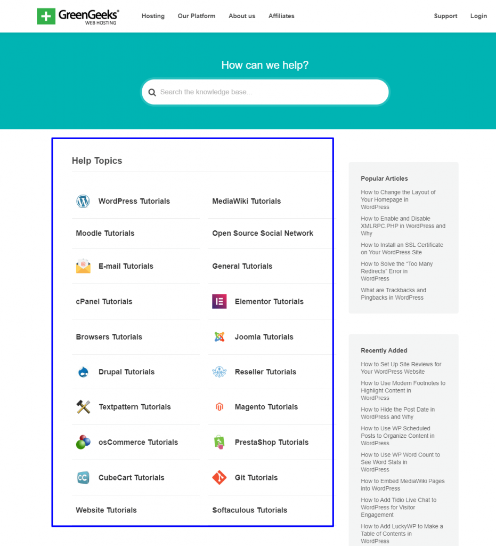The height and width of the screenshot is (546, 496).
Task: Open the About us menu
Action: 242,16
